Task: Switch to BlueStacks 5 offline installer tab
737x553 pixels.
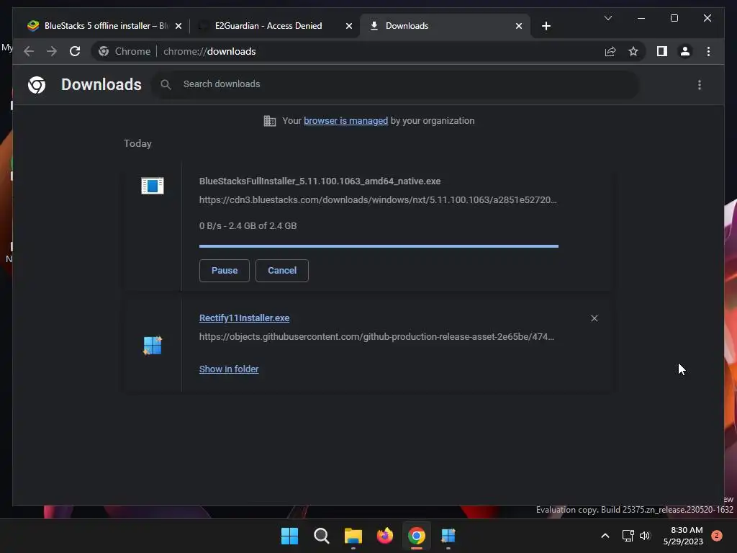Action: pos(105,26)
